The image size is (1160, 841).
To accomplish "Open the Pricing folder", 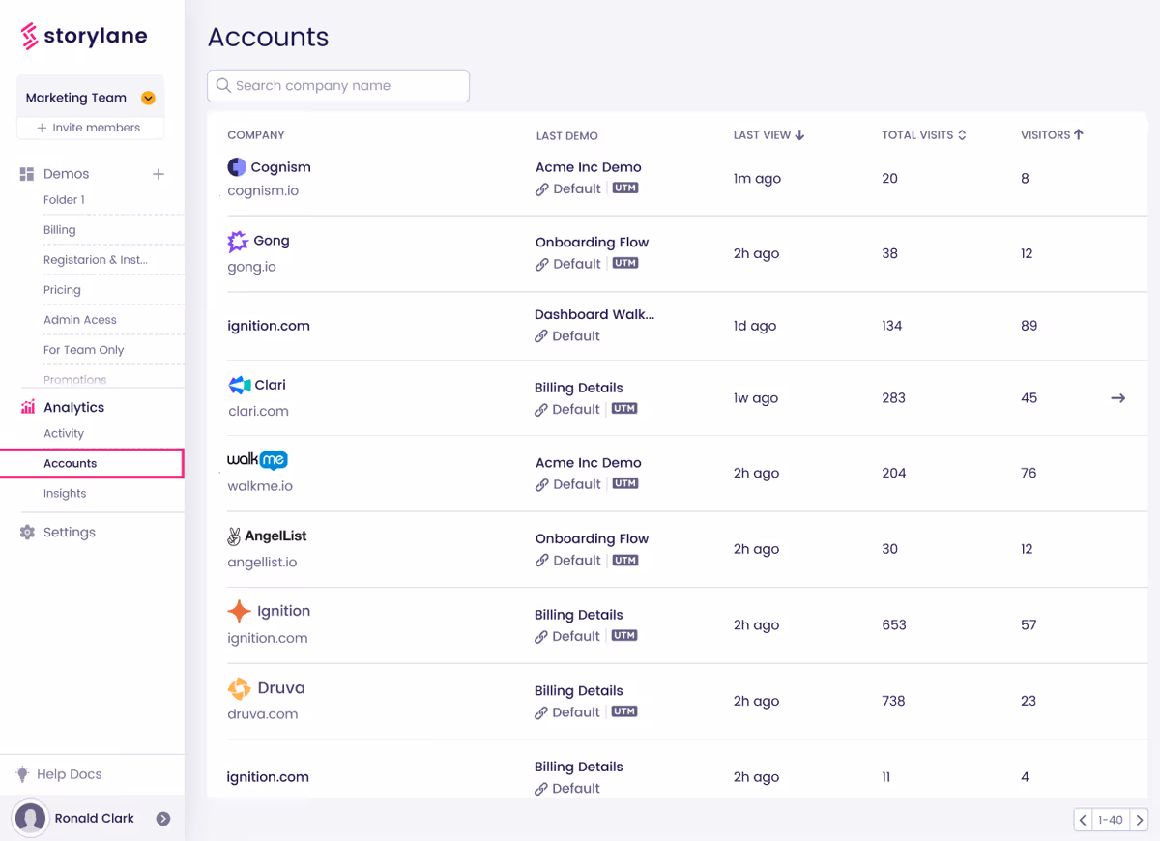I will point(62,290).
